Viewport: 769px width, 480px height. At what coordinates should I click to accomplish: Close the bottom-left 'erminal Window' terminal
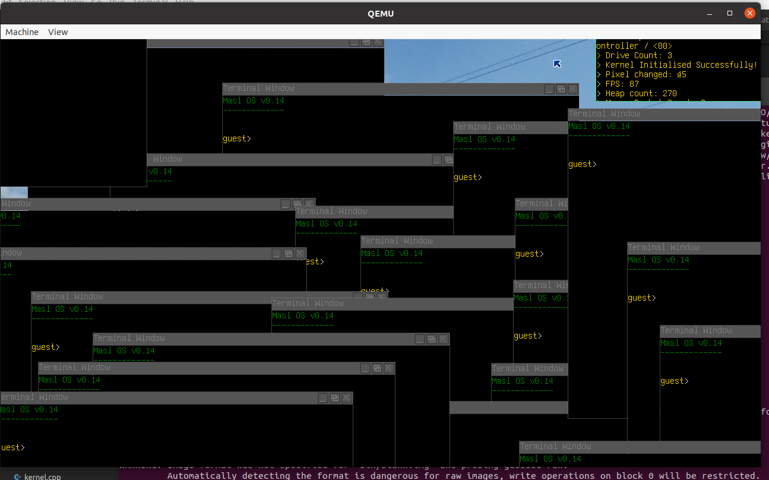coord(347,398)
